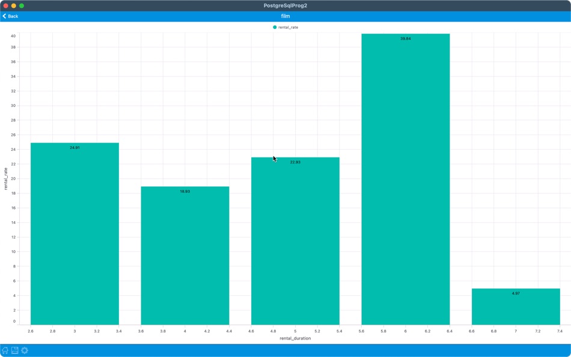Select the tallest bar labeled 39.84
571x357 pixels.
(x=406, y=179)
